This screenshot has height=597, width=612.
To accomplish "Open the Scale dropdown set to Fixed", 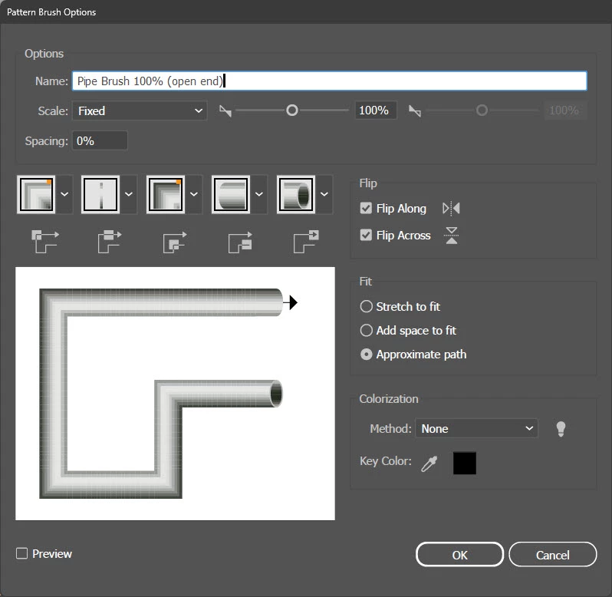I will (140, 111).
